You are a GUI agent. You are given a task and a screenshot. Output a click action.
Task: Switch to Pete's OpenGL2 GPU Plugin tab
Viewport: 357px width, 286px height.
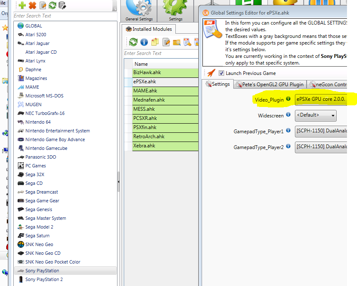click(270, 85)
